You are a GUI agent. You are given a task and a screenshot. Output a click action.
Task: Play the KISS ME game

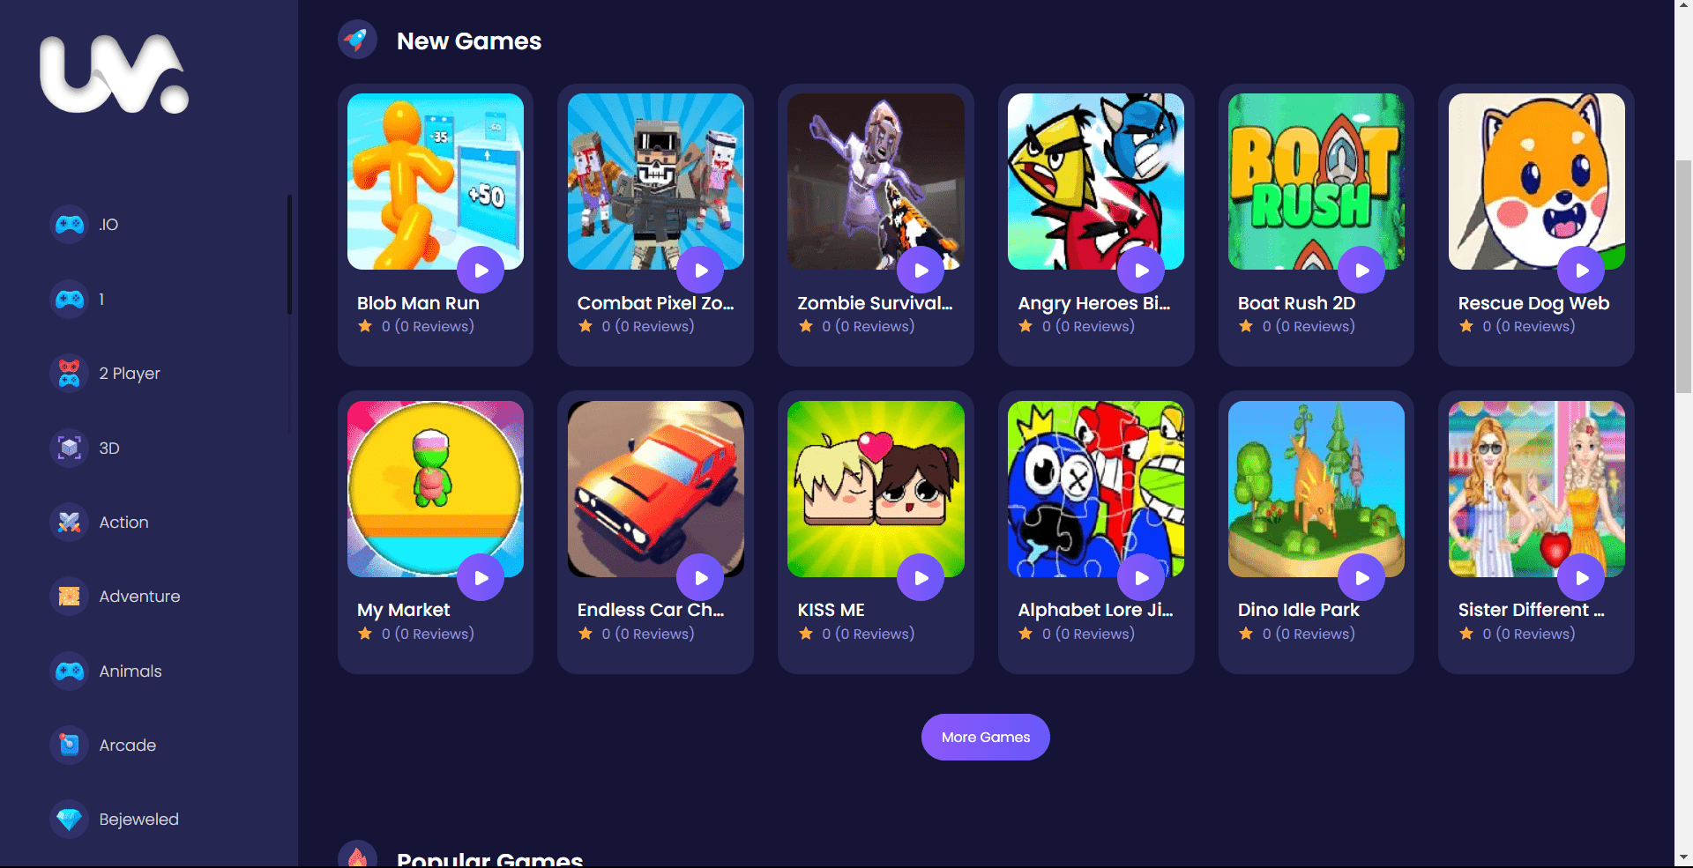coord(921,578)
